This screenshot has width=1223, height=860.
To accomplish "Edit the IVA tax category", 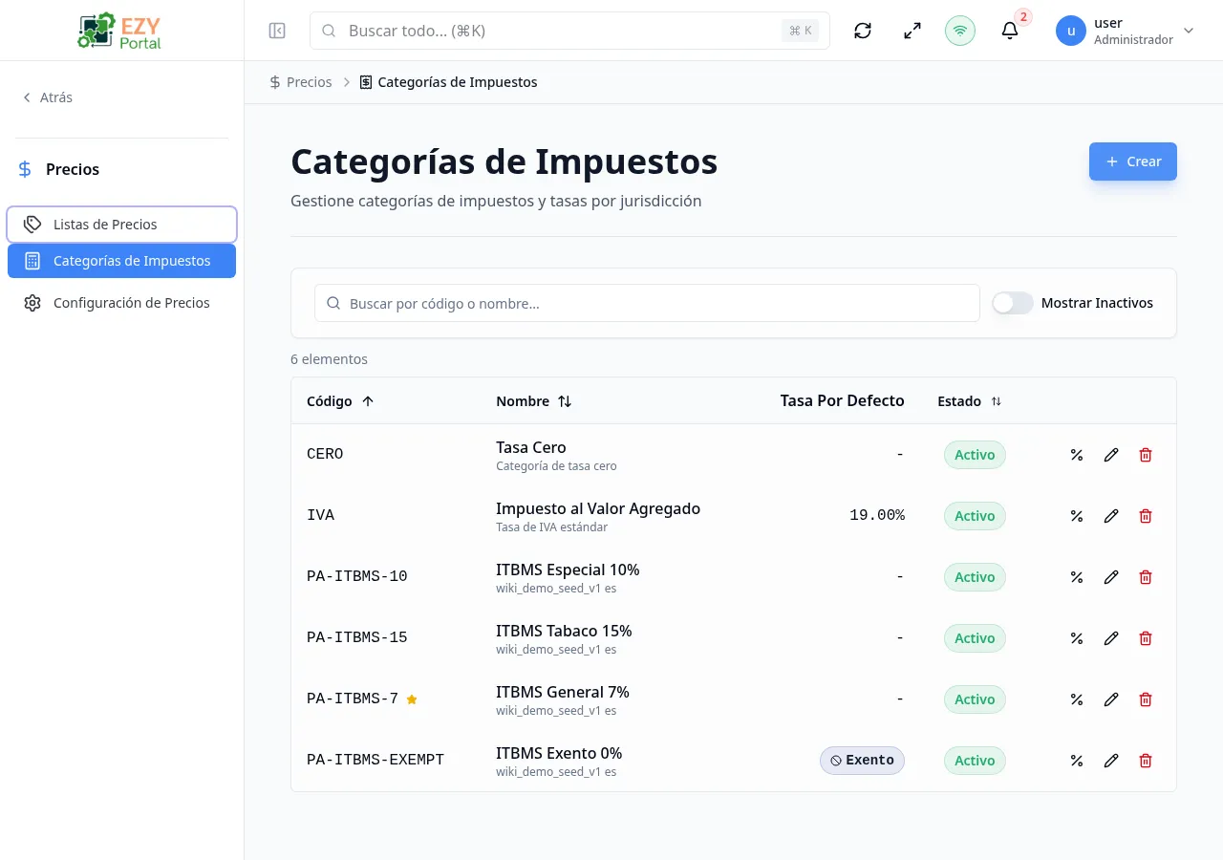I will [1111, 516].
